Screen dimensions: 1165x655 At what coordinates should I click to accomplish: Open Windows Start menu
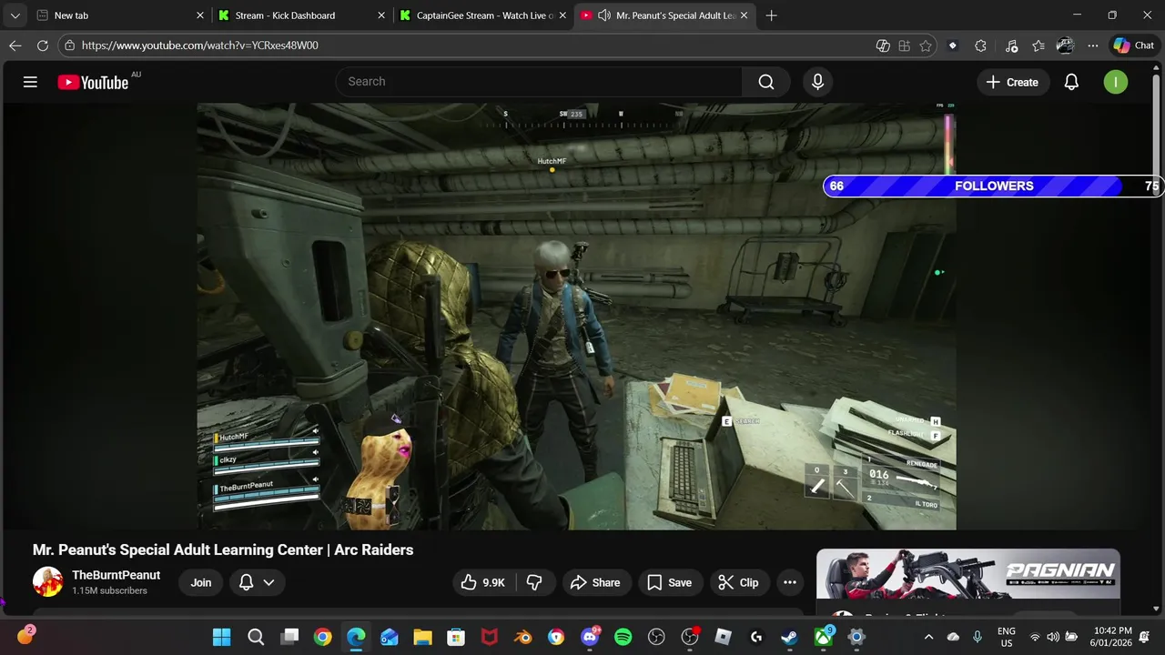coord(222,637)
